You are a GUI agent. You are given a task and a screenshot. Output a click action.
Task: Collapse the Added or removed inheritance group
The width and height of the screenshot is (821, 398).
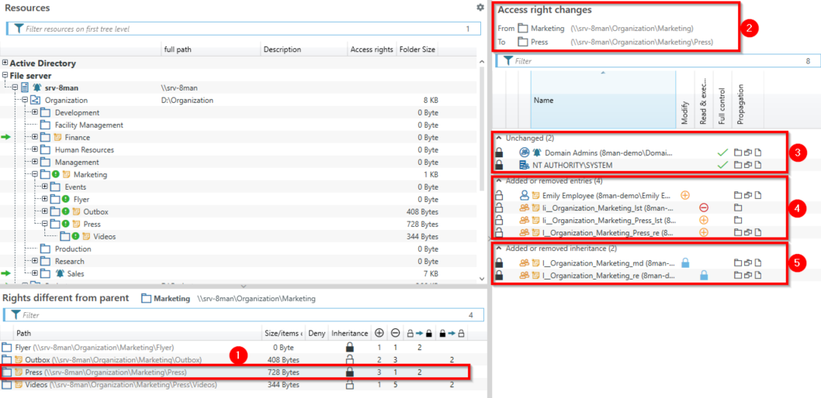[499, 249]
